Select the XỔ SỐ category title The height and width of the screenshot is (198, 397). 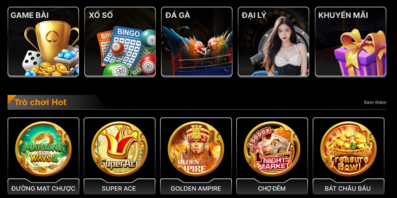(x=101, y=15)
